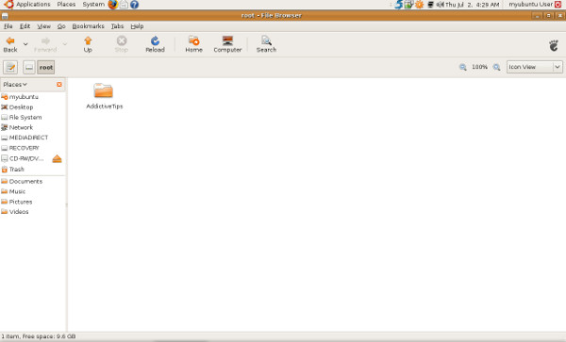Open the Computer location
The width and height of the screenshot is (566, 342).
(x=227, y=44)
